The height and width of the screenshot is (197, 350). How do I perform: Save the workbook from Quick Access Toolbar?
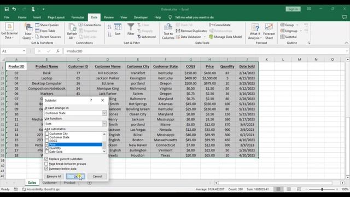(x=7, y=9)
